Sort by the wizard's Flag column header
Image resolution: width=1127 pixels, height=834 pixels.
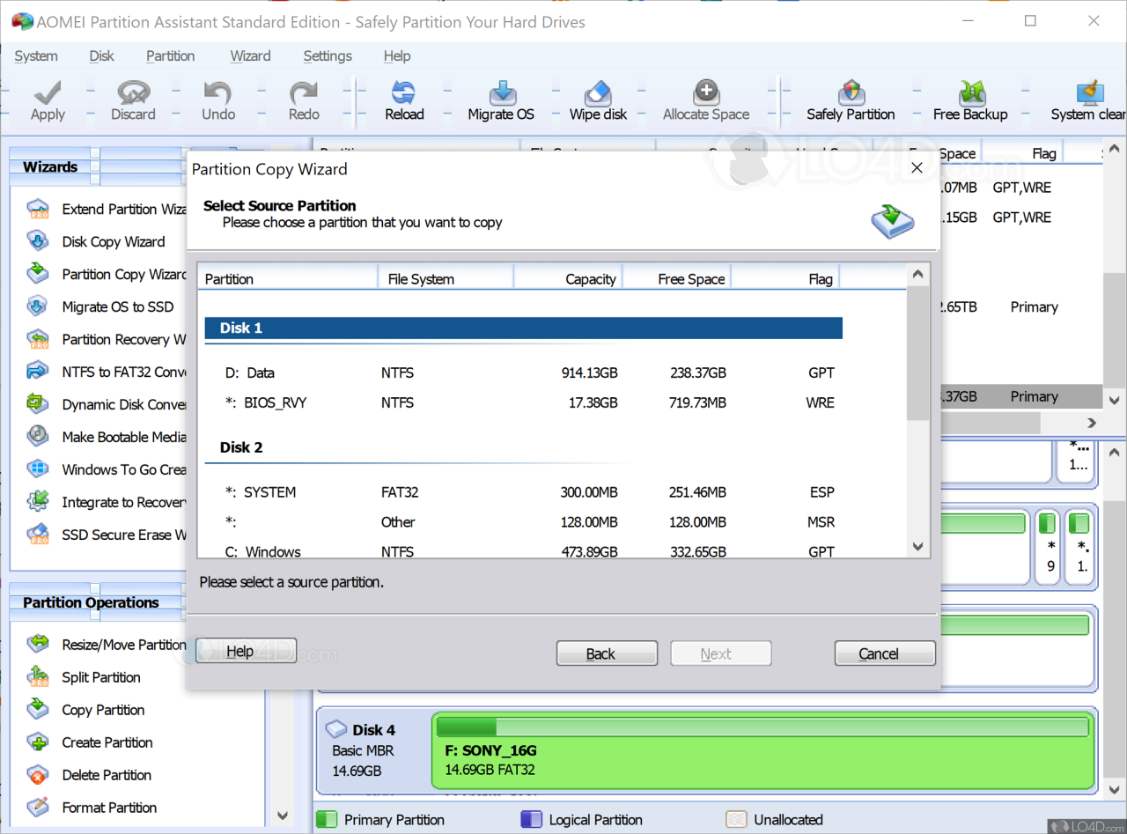pyautogui.click(x=785, y=278)
